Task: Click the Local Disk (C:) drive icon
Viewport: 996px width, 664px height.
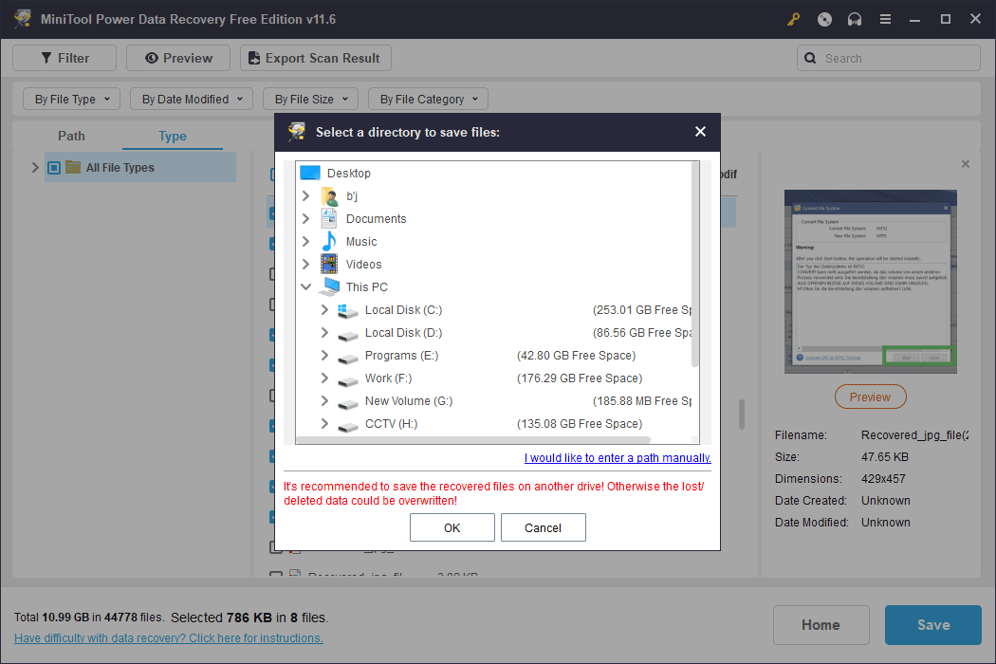Action: pos(347,310)
